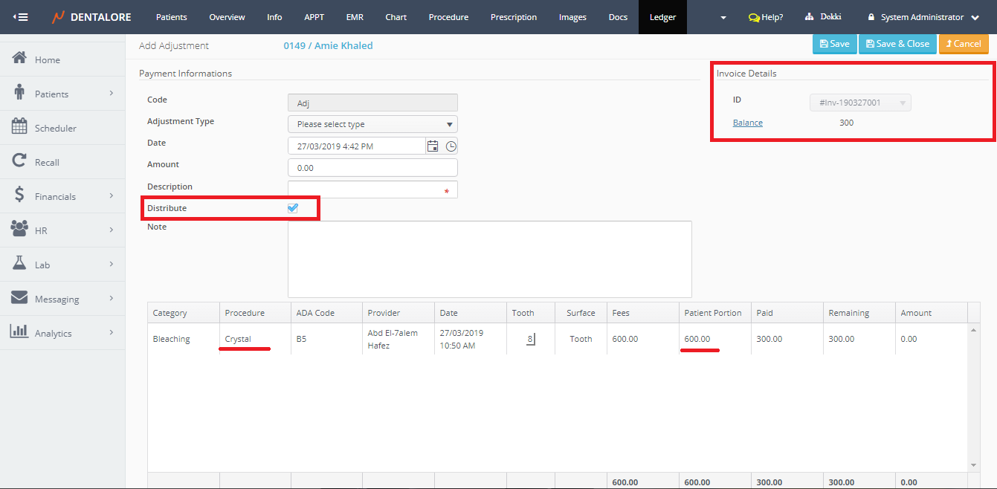Uncheck the Distribute checkbox
997x489 pixels.
(292, 208)
